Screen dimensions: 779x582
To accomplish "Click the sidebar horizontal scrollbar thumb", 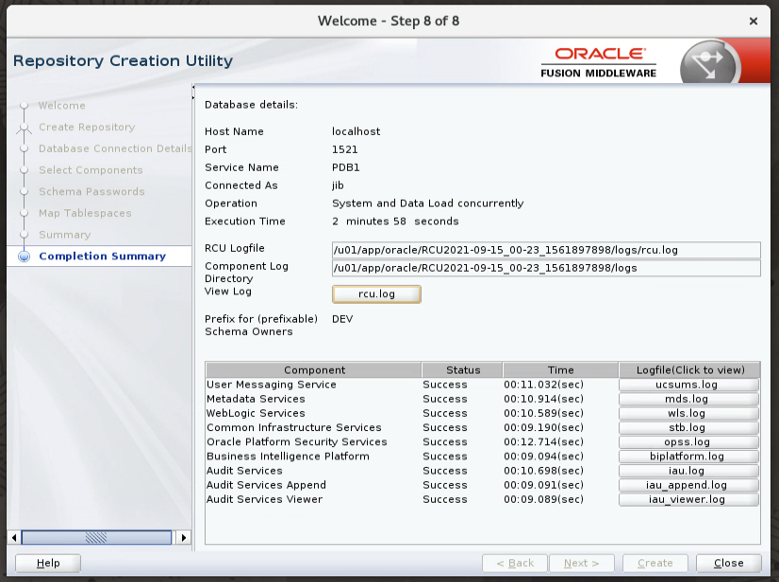I will tap(96, 538).
